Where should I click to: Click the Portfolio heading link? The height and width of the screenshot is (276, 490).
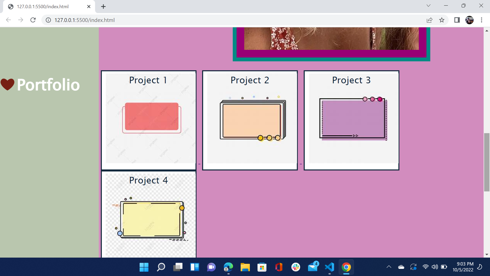(48, 85)
